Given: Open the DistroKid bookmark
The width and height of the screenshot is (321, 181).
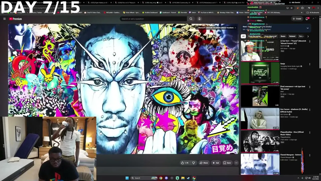Looking at the screenshot, I should [x=182, y=12].
